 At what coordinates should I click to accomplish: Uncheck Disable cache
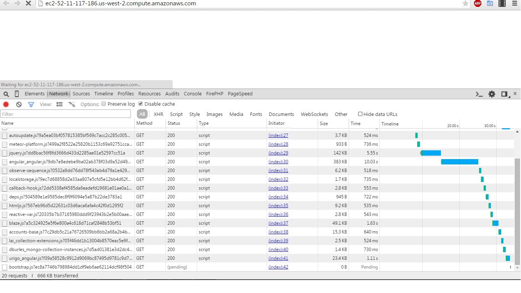140,104
